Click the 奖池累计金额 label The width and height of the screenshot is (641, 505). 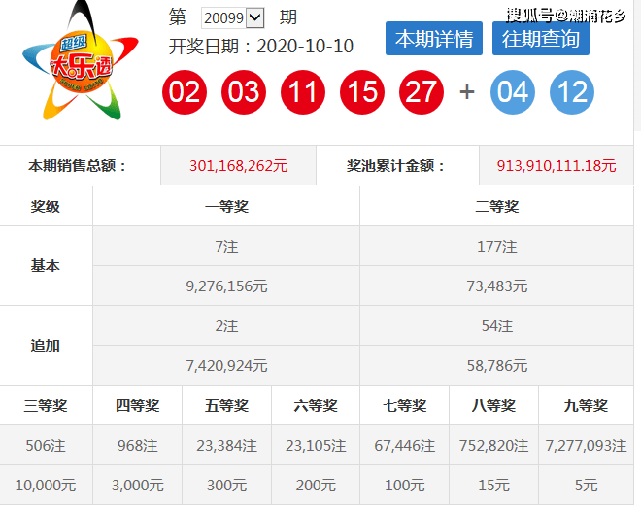click(x=395, y=166)
